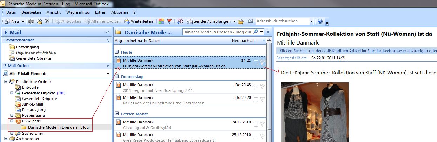Collapse the Donnerstag message group
This screenshot has width=437, height=142.
coord(118,77)
